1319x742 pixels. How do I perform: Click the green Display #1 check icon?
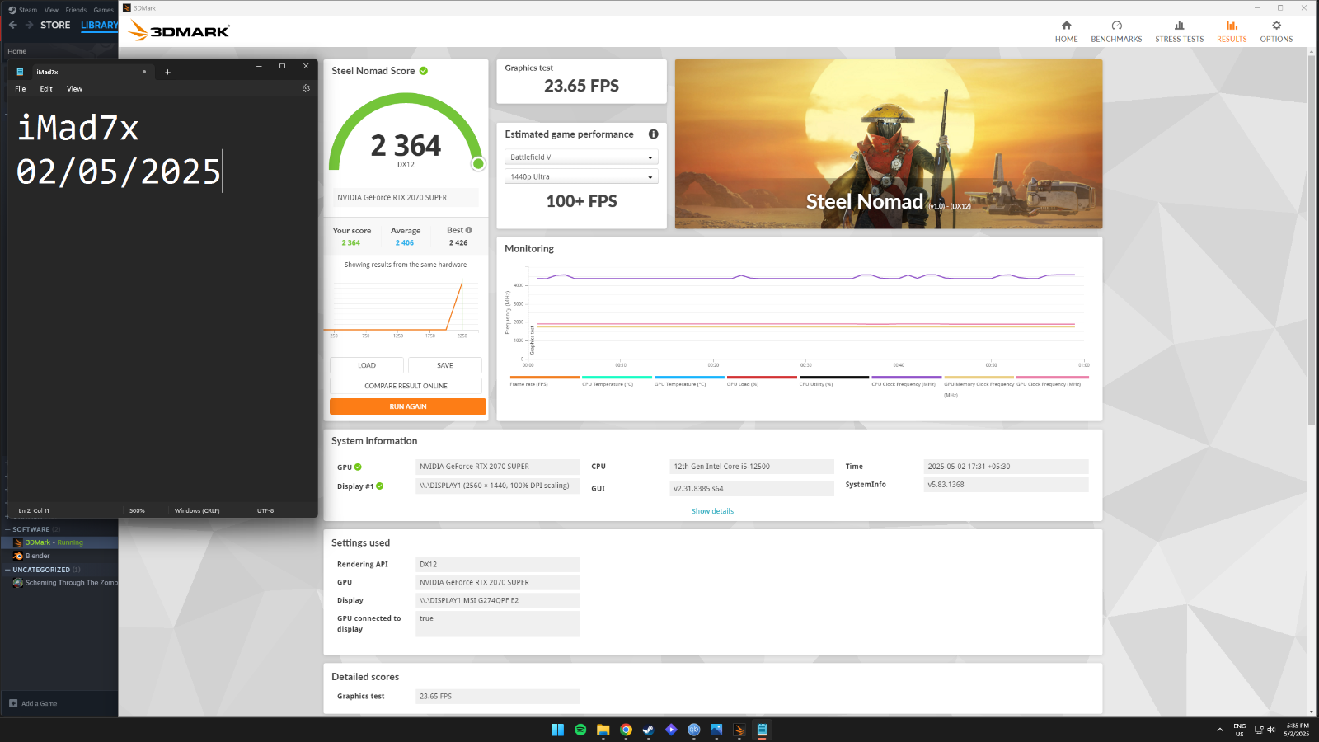point(380,486)
